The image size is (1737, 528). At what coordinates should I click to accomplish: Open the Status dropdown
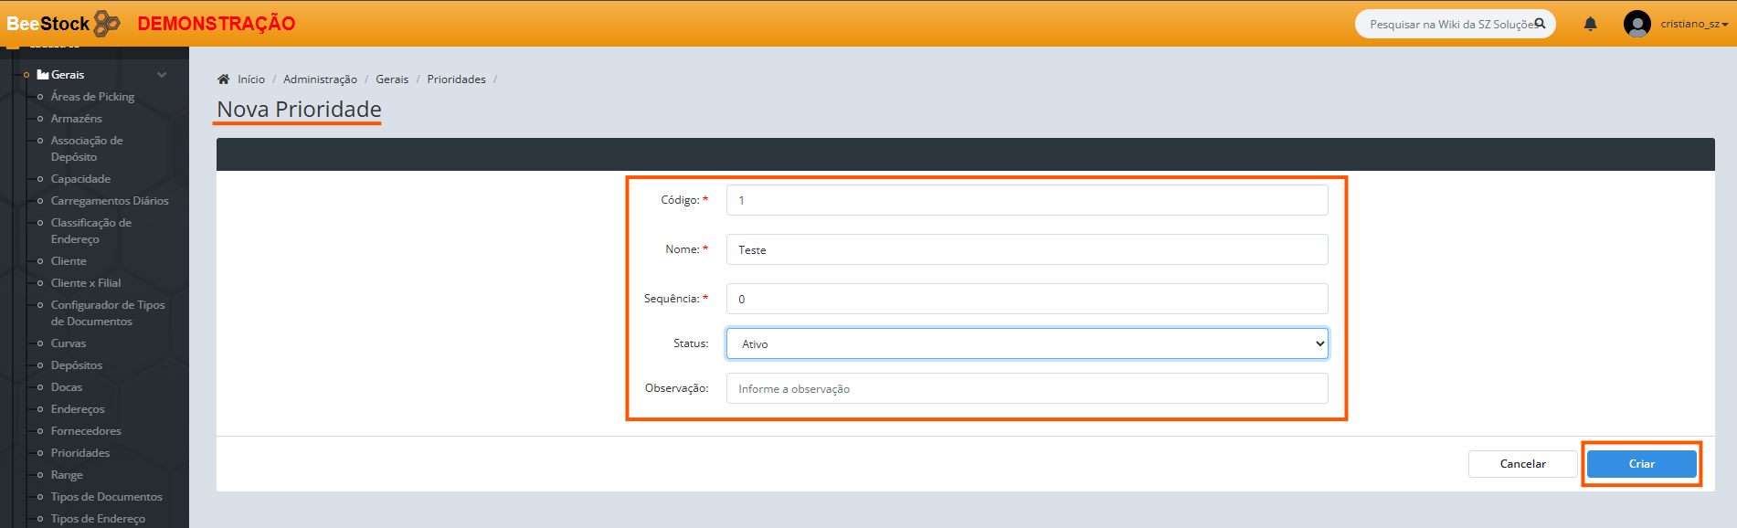[x=1026, y=343]
